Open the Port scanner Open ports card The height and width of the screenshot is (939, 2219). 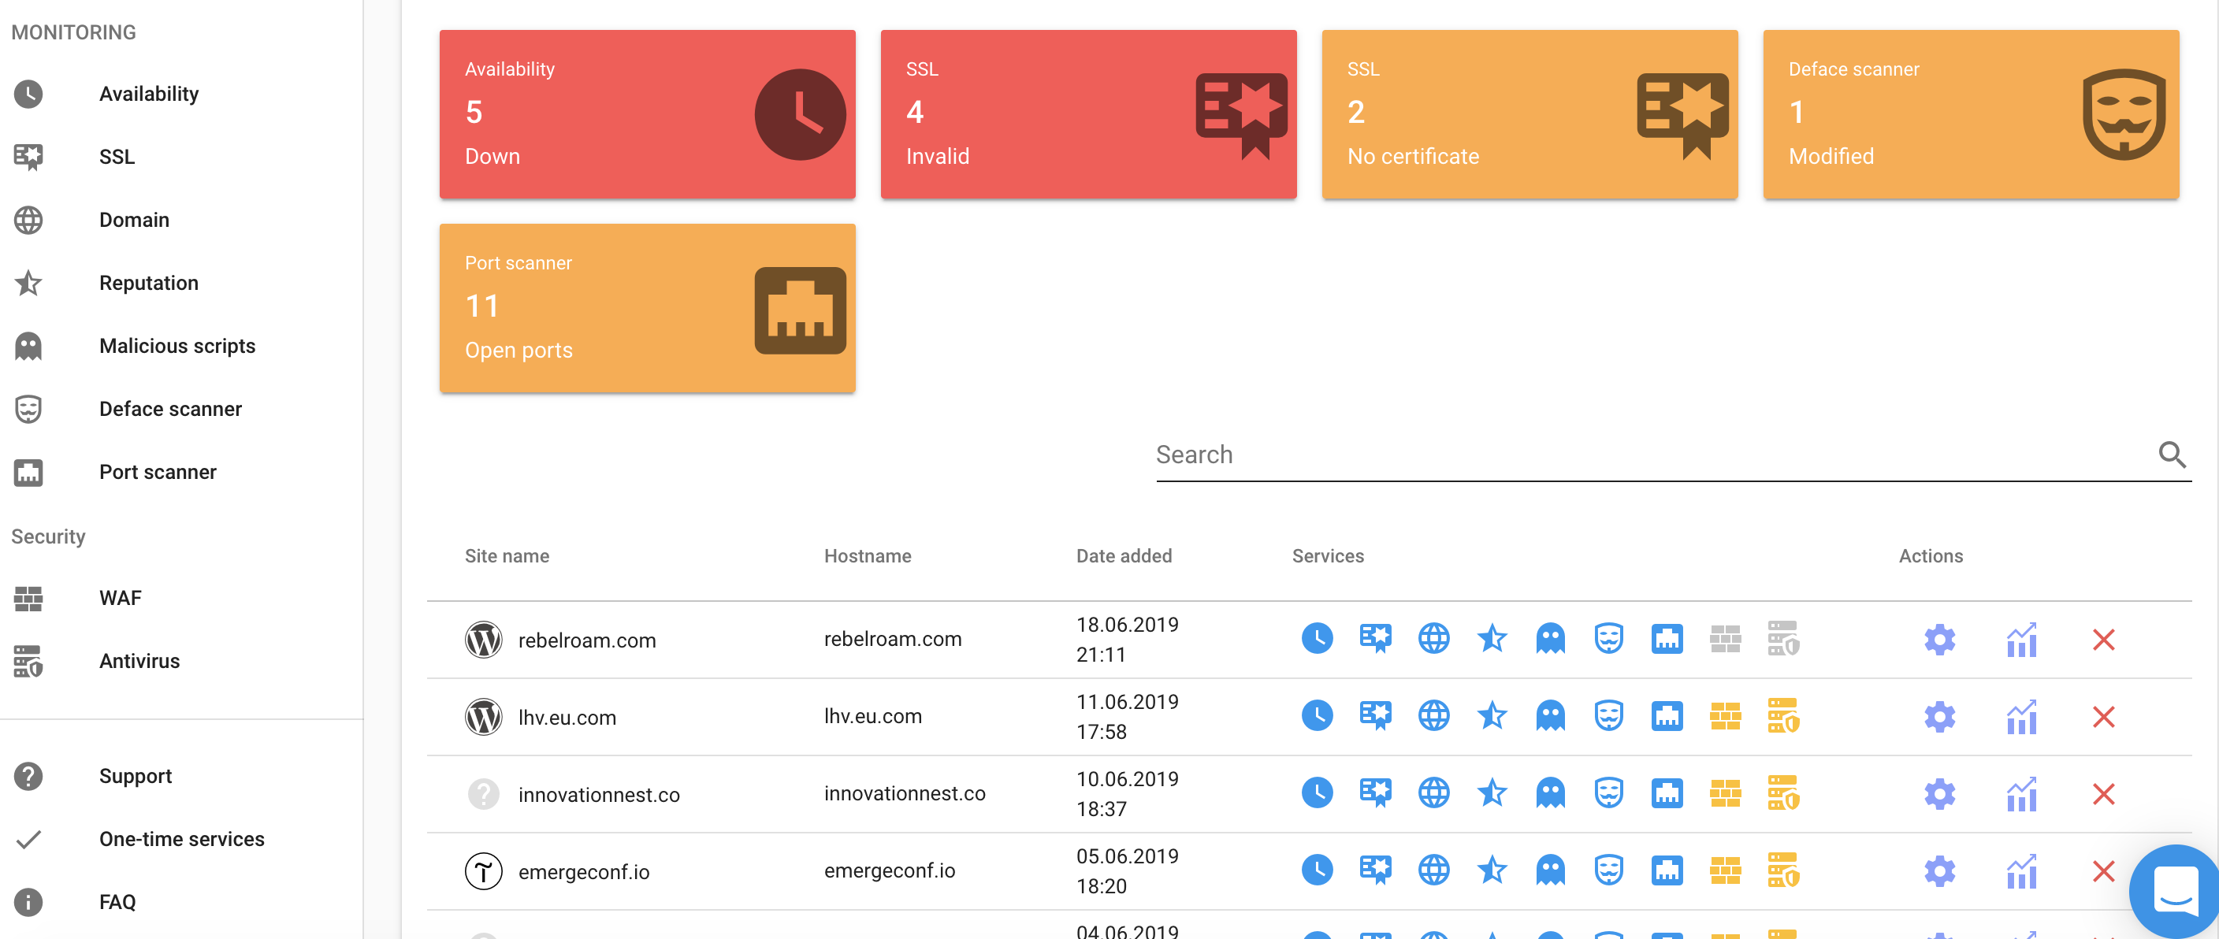(647, 307)
